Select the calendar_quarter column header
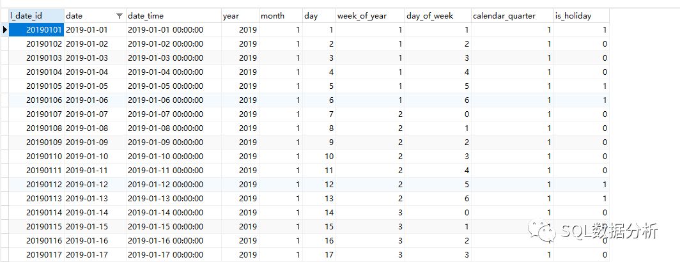680x262 pixels. click(512, 15)
